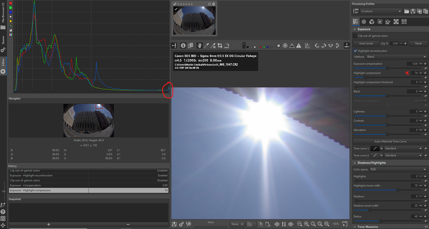Click the Auto Levels button
Image resolution: width=429 pixels, height=229 pixels.
pyautogui.click(x=366, y=44)
